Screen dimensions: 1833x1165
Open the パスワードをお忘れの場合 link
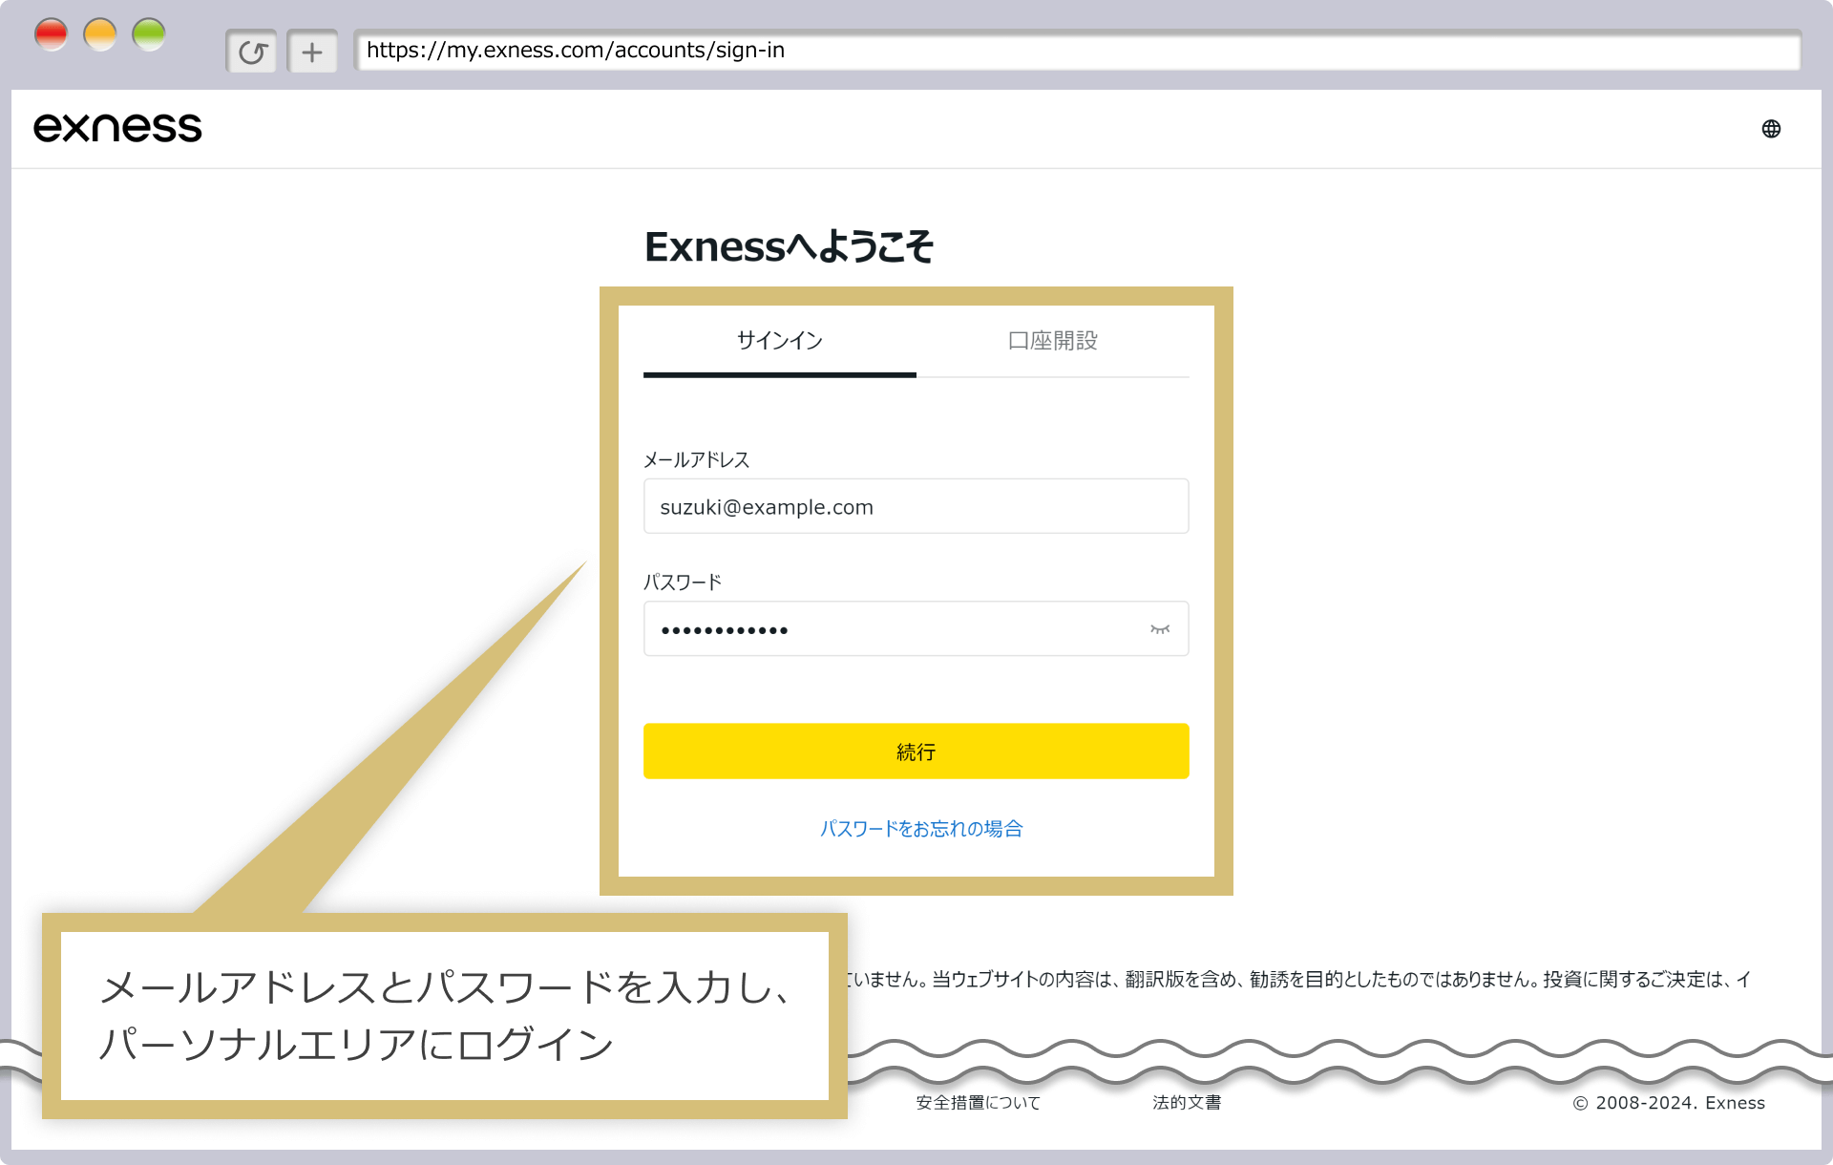(920, 828)
